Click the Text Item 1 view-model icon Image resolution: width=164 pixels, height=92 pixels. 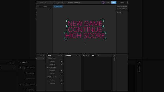click(49, 58)
